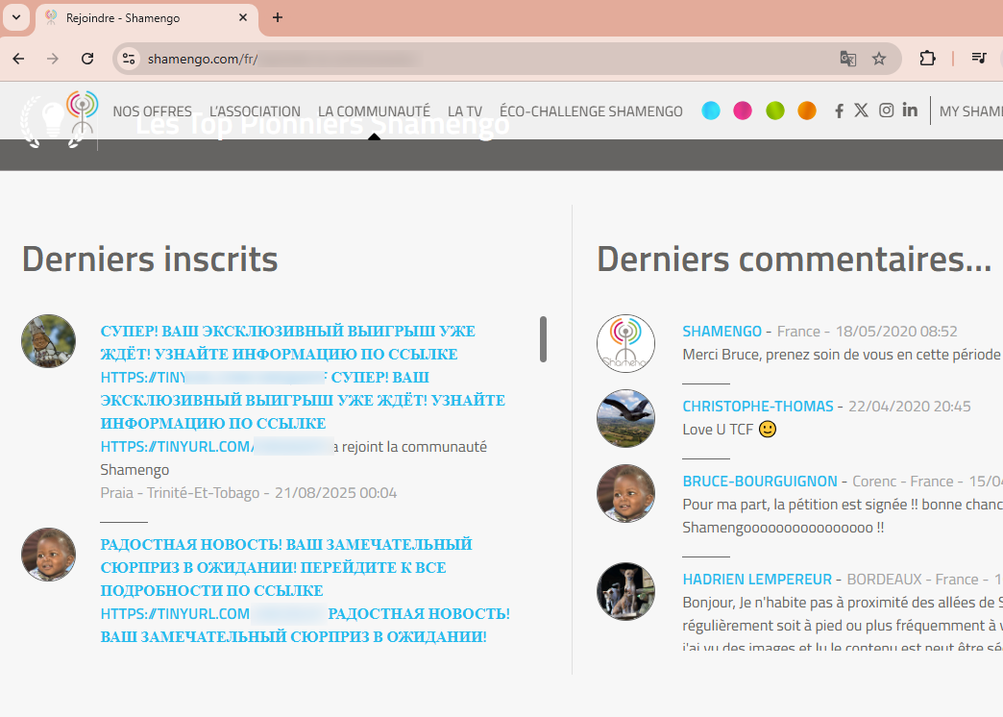Click the 'Merci Bruce, prenez soin' comment
Image resolution: width=1003 pixels, height=717 pixels.
(x=842, y=355)
